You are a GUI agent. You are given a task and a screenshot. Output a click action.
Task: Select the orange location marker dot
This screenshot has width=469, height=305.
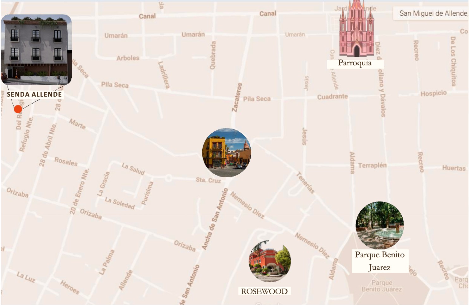coord(18,109)
